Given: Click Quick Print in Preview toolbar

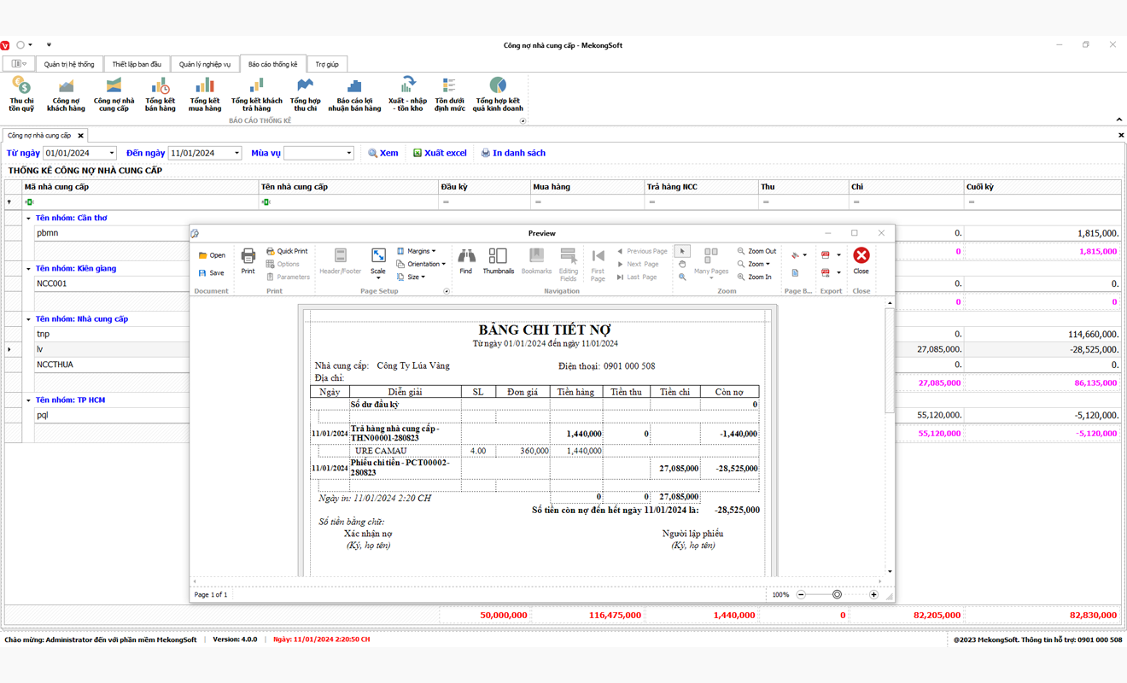Looking at the screenshot, I should 287,251.
